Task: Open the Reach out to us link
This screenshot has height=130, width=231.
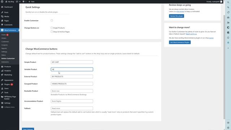Action: (x=191, y=34)
